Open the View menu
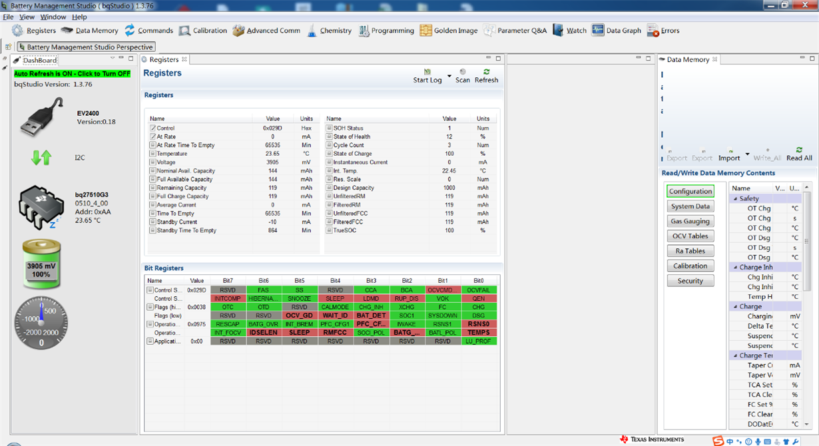Image resolution: width=819 pixels, height=446 pixels. click(x=27, y=17)
